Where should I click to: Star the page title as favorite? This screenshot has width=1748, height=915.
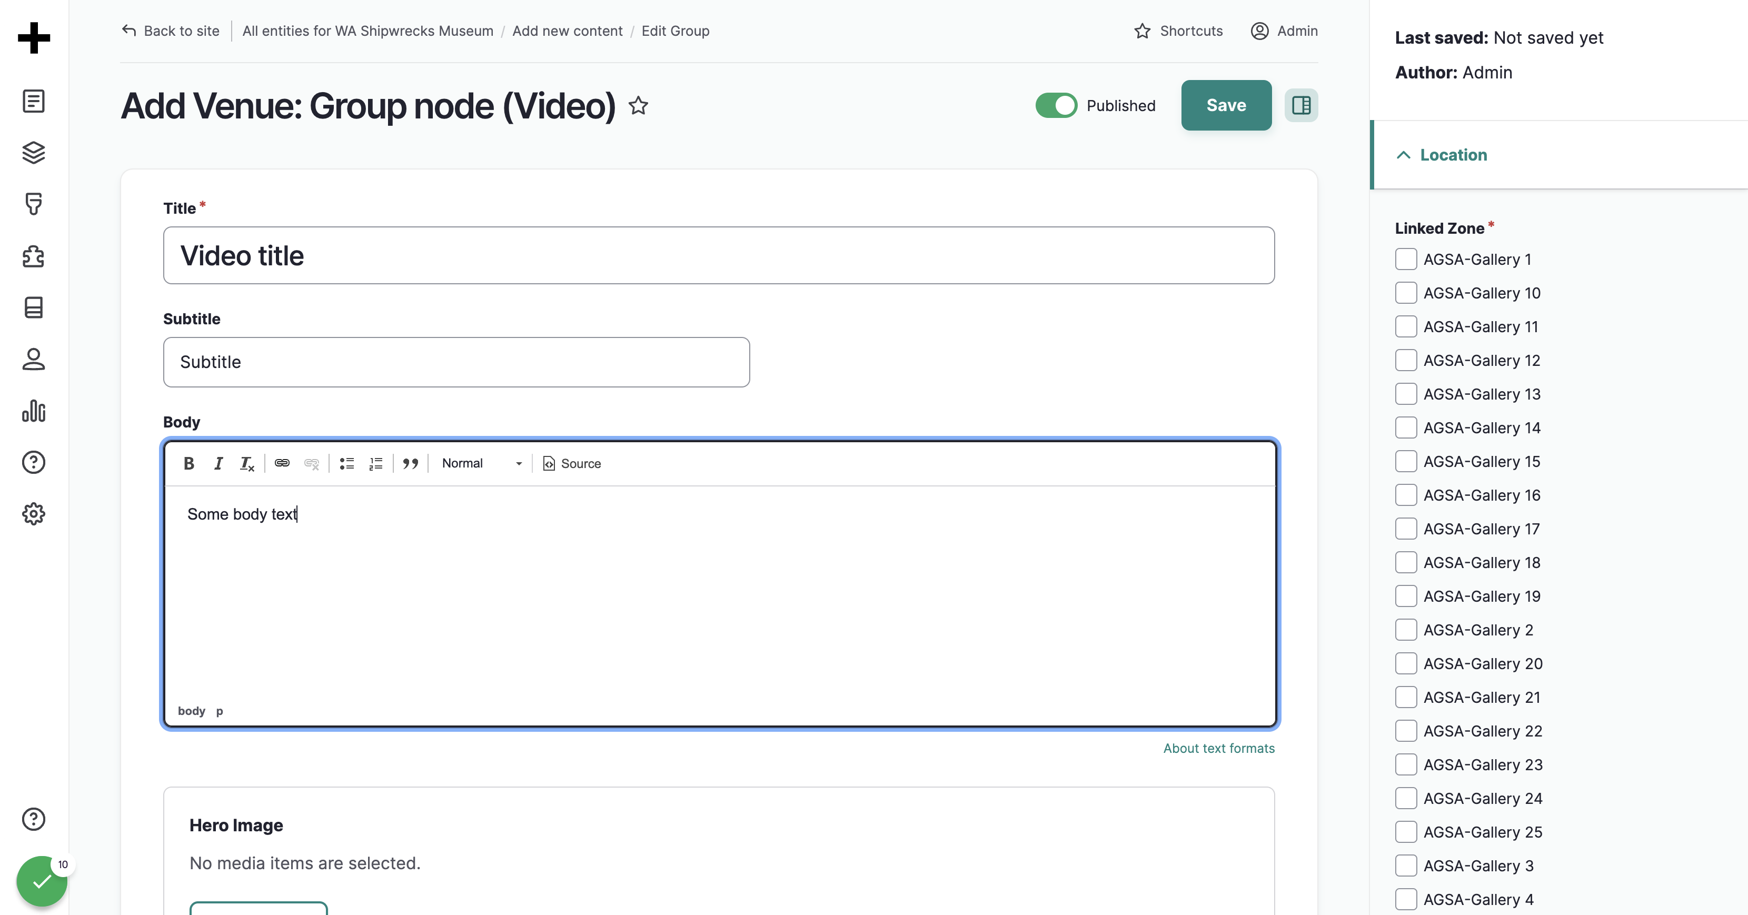pyautogui.click(x=639, y=106)
